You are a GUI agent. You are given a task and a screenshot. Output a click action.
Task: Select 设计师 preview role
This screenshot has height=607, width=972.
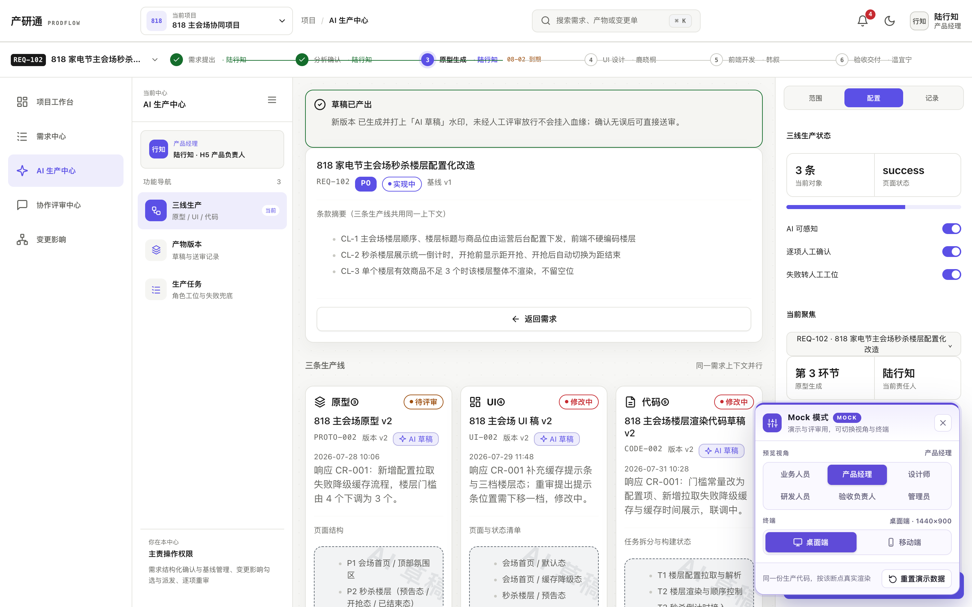pos(919,474)
